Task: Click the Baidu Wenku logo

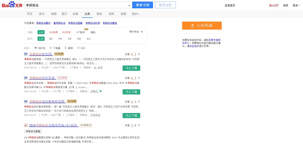Action: pyautogui.click(x=12, y=4)
